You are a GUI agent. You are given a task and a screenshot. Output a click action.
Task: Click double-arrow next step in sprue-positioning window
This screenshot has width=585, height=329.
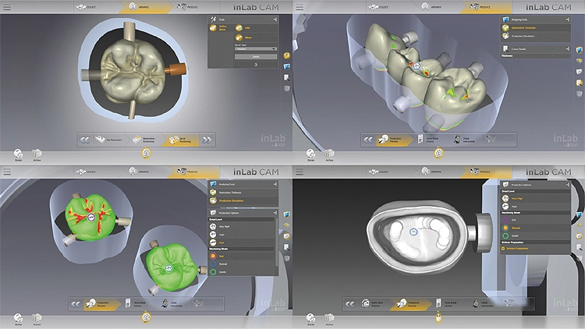tap(207, 140)
